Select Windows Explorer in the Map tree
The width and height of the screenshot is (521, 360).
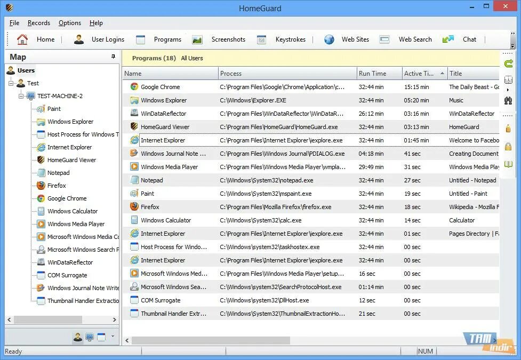click(65, 122)
